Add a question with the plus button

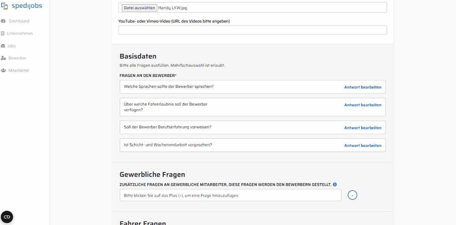click(352, 195)
